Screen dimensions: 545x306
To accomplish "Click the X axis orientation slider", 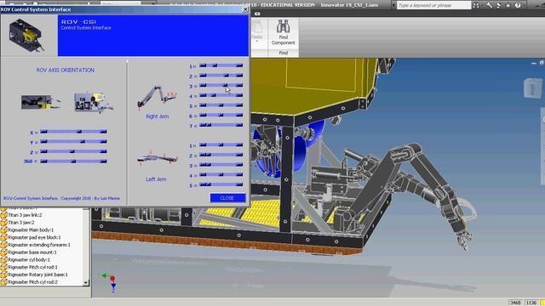I will pyautogui.click(x=73, y=132).
